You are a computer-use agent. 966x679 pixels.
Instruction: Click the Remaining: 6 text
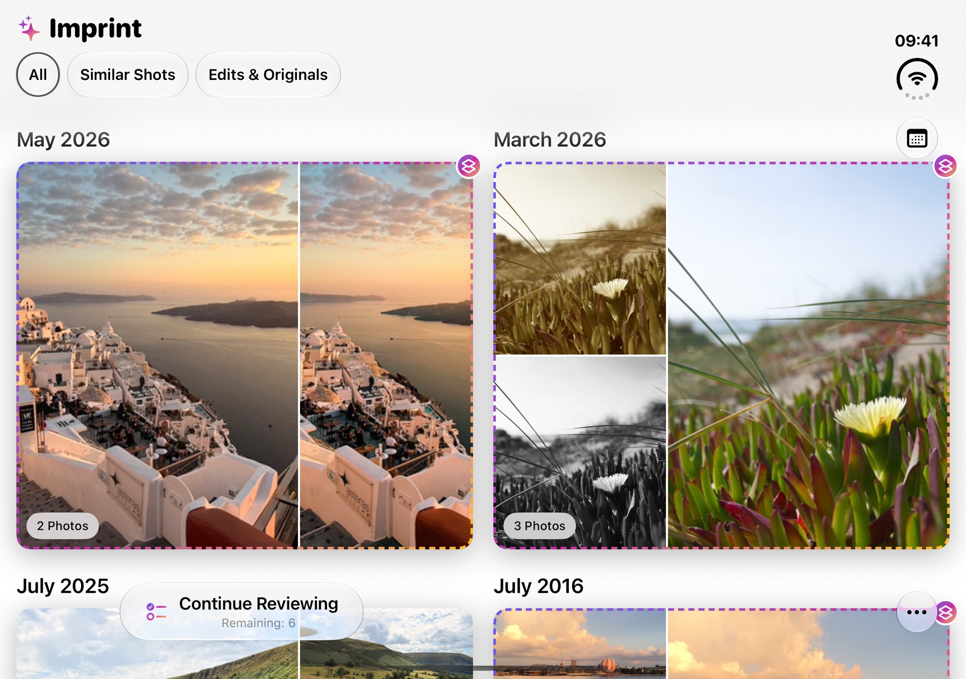[x=258, y=623]
